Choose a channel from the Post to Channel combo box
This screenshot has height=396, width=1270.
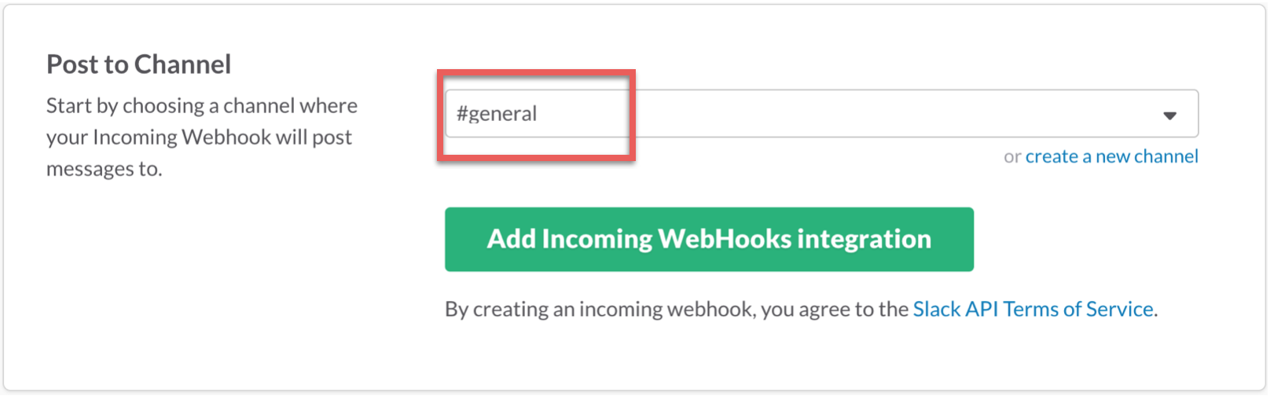(x=821, y=114)
